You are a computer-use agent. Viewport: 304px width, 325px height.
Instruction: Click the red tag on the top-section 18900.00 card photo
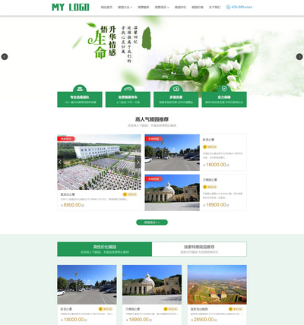[x=154, y=179]
